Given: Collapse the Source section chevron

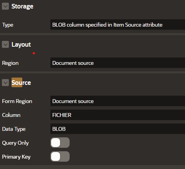Looking at the screenshot, I should click(5, 83).
